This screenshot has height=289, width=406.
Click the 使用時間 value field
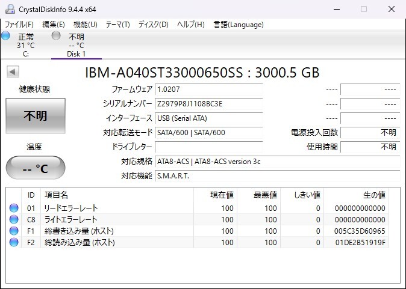(x=370, y=147)
